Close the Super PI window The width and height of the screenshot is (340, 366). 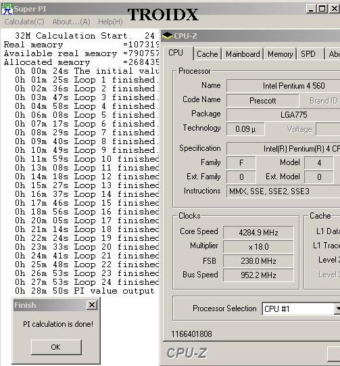(x=335, y=9)
